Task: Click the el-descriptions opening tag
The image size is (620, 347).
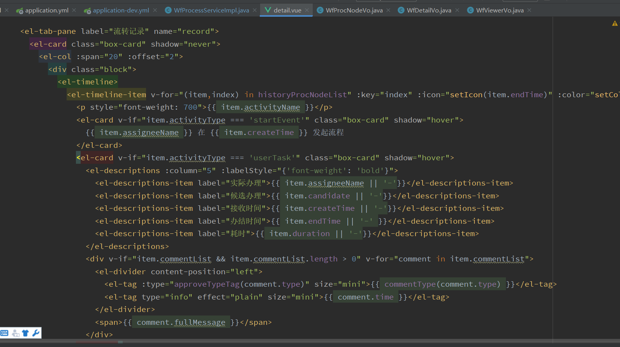Action: click(x=242, y=170)
